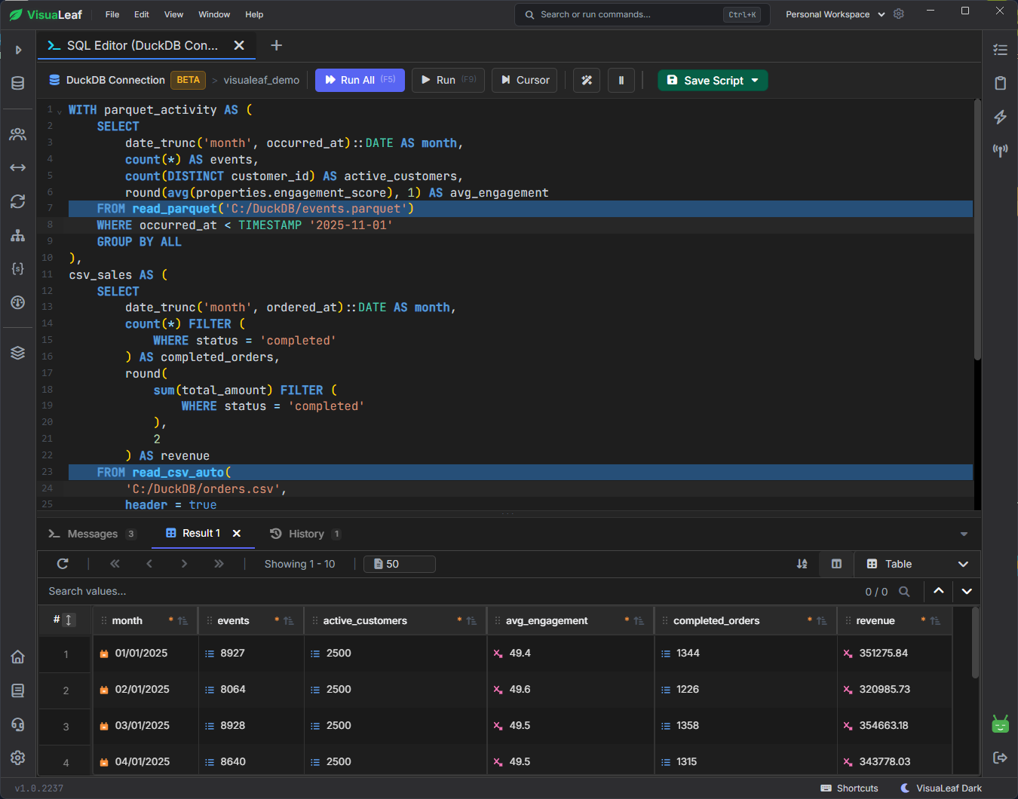The height and width of the screenshot is (799, 1018).
Task: Open the task list icon in right sidebar
Action: [x=1001, y=50]
